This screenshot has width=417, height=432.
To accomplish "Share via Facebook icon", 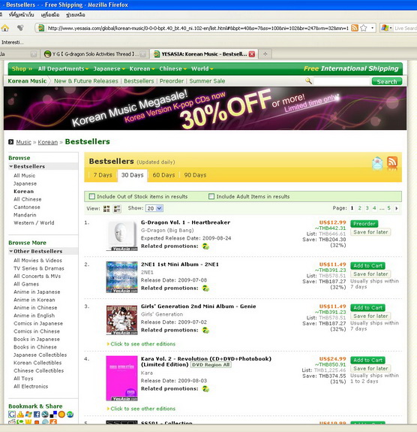I will point(37,414).
